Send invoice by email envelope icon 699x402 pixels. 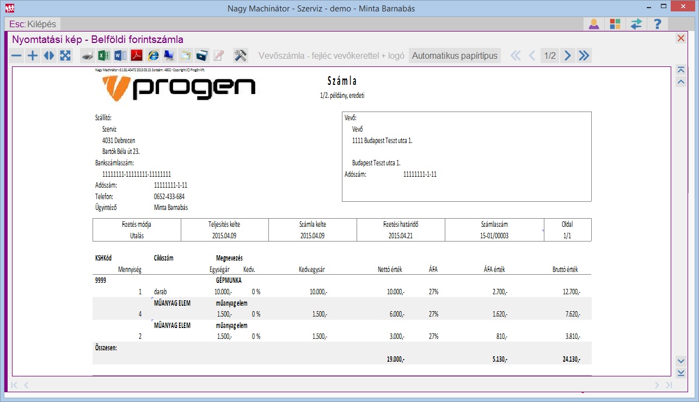click(x=186, y=55)
